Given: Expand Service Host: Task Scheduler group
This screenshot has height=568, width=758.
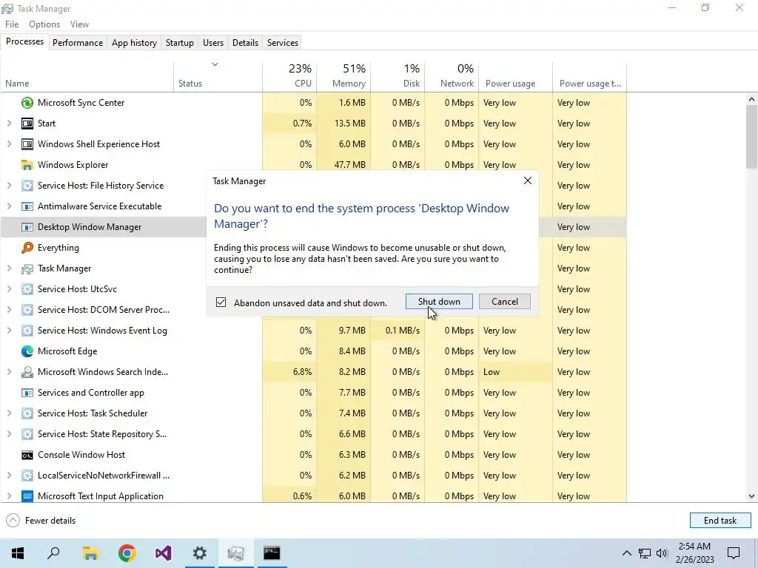Looking at the screenshot, I should [x=9, y=413].
